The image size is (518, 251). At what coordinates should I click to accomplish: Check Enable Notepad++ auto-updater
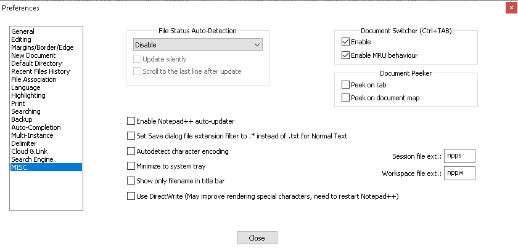pos(131,121)
